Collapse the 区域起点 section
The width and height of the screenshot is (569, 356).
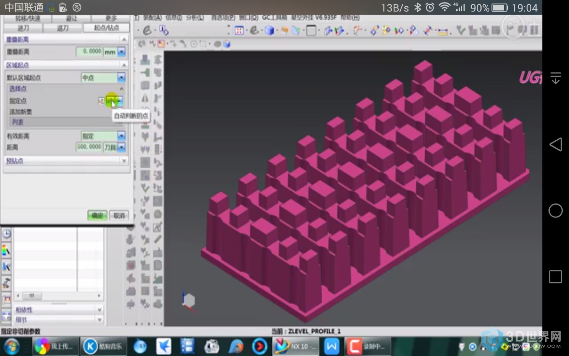pyautogui.click(x=124, y=65)
